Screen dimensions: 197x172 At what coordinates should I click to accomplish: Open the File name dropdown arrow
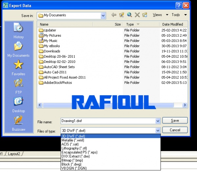tap(158, 121)
